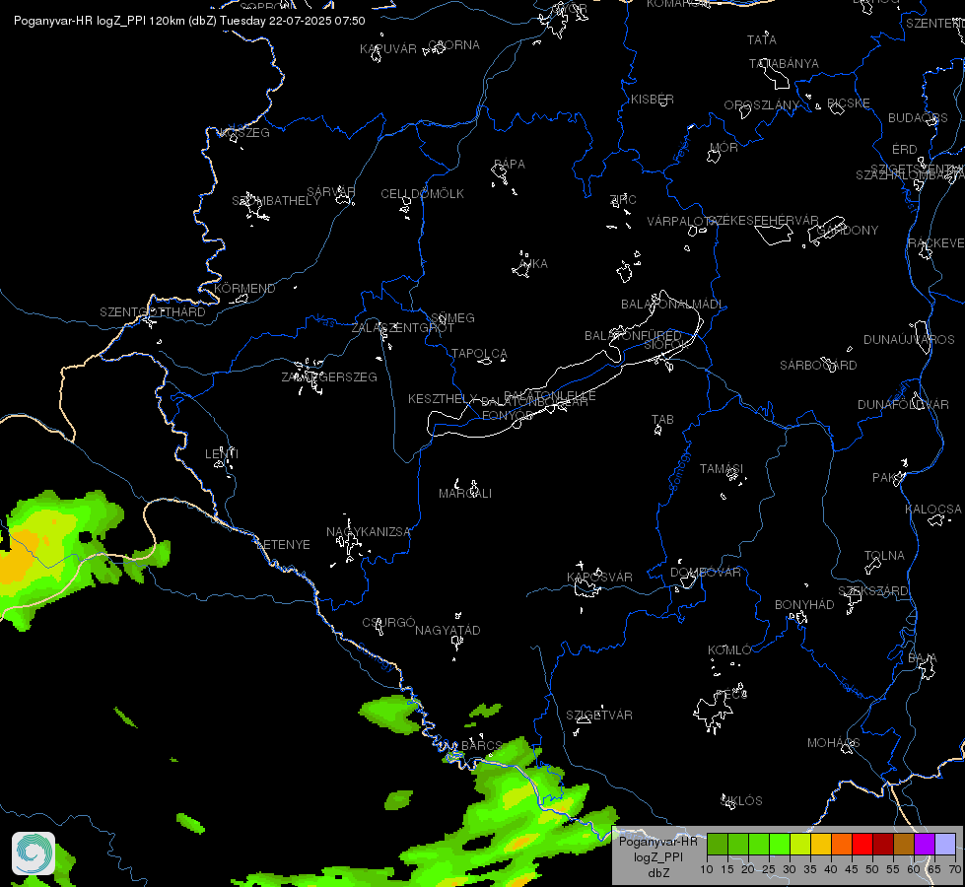
Task: Click the PAKS city label
Action: point(887,478)
